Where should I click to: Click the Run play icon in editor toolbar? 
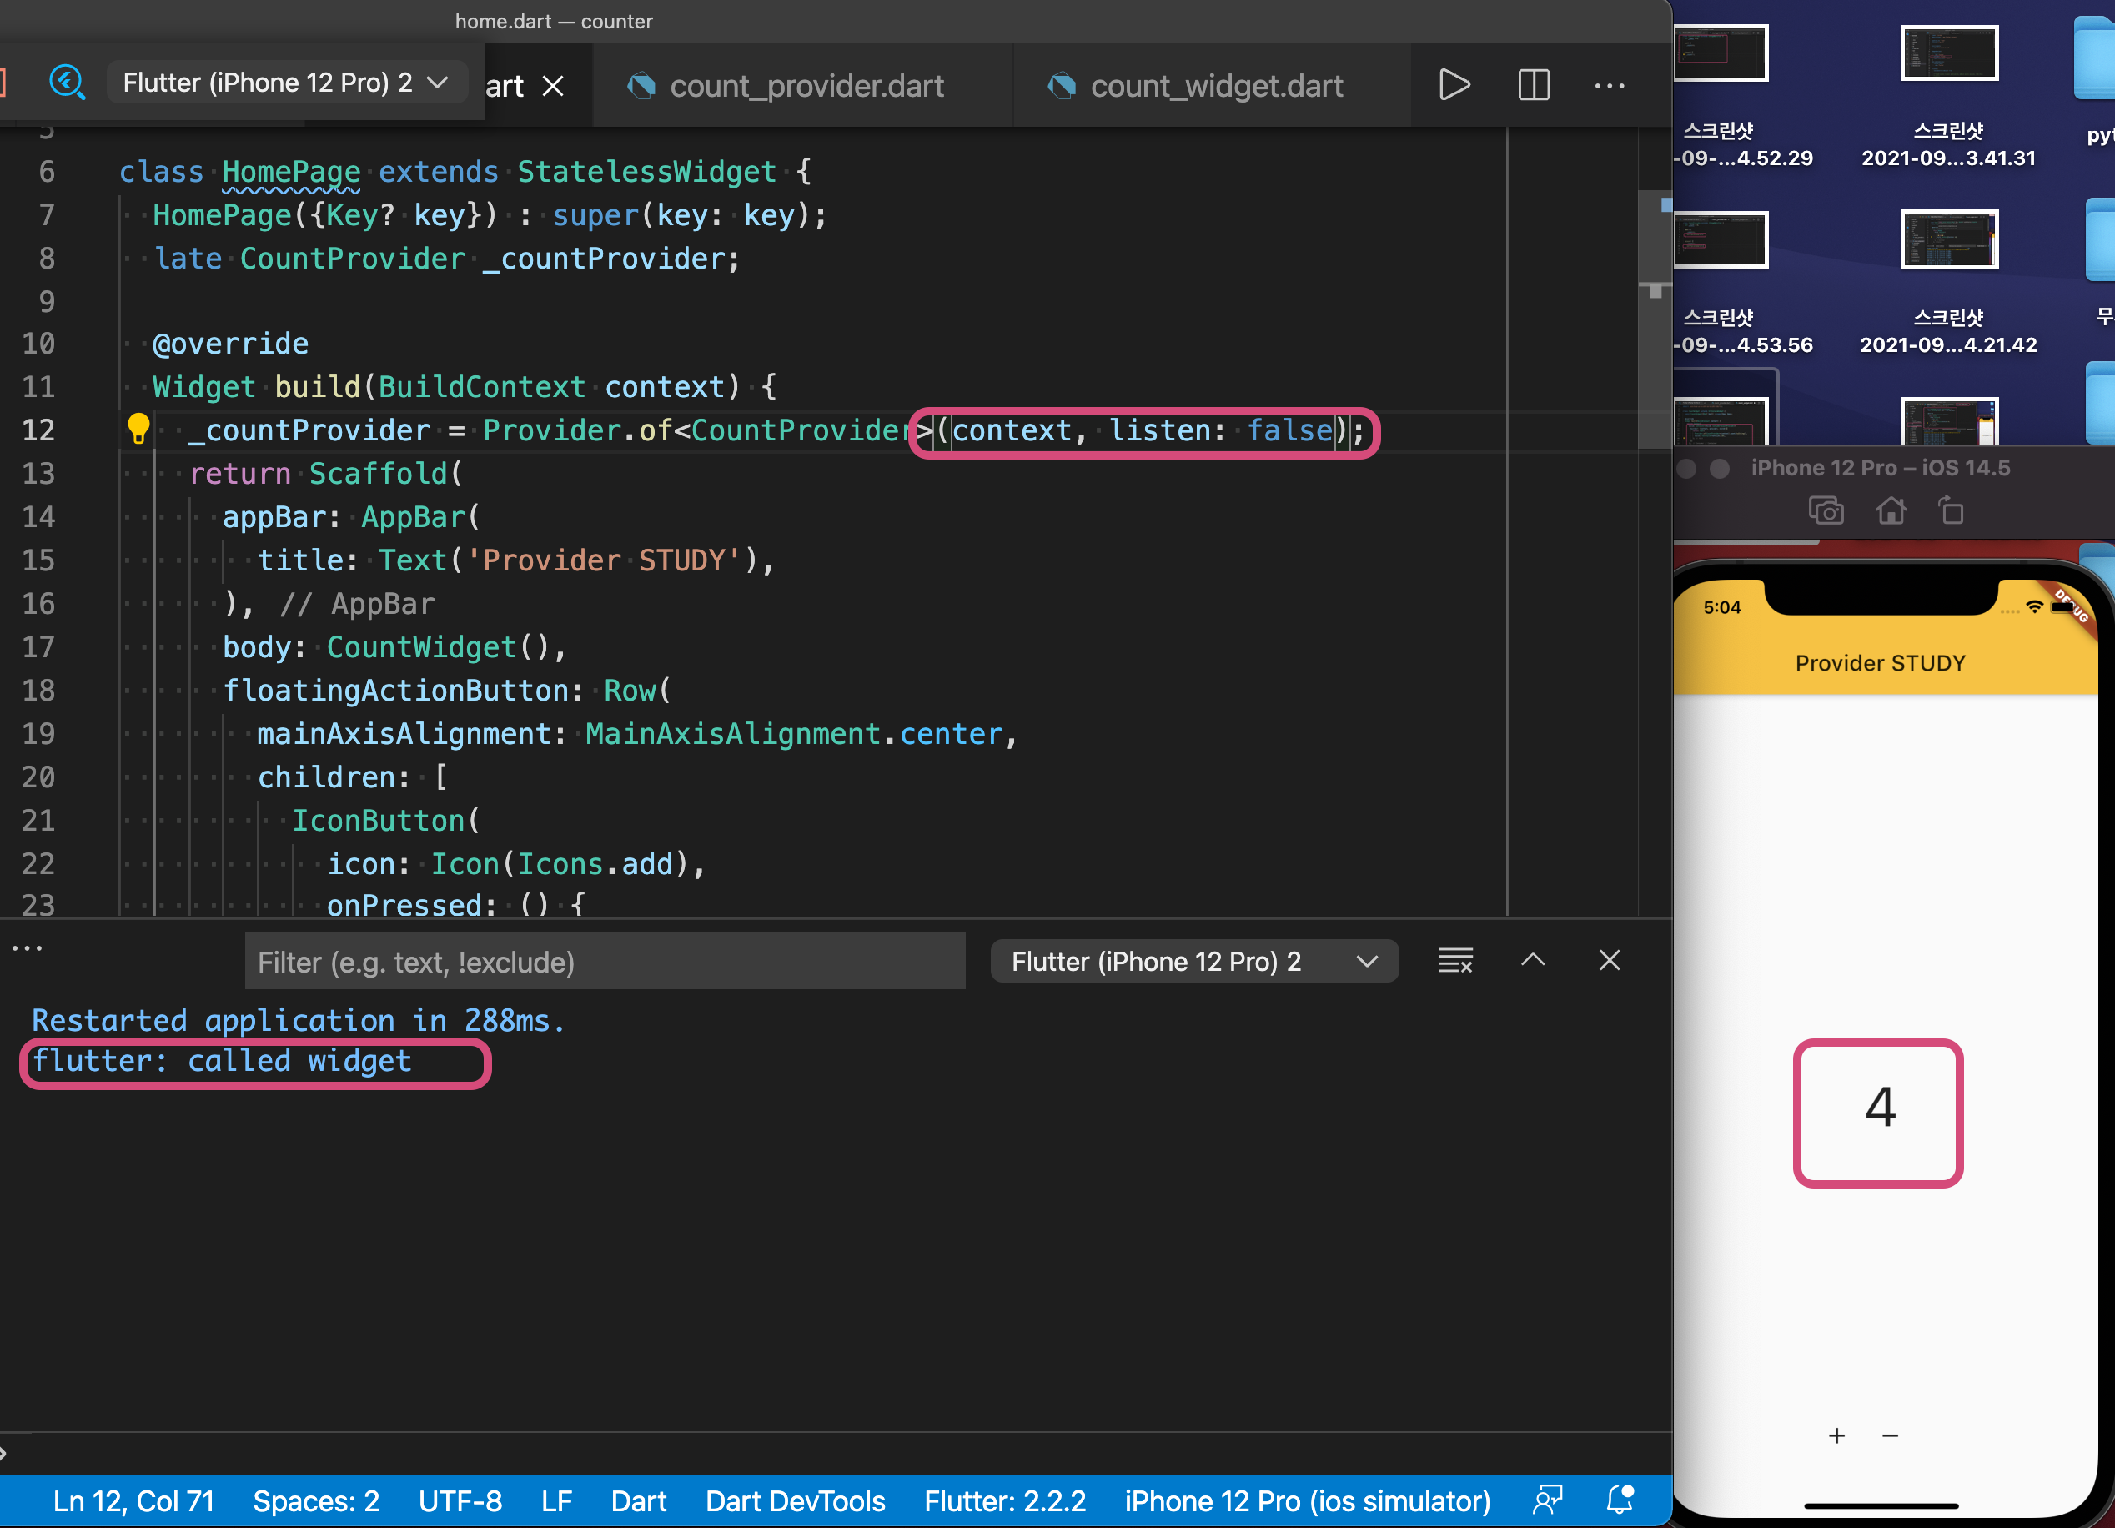click(1453, 85)
